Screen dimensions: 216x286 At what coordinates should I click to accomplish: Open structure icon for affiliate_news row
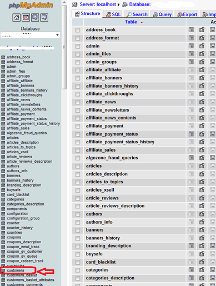click(x=202, y=102)
